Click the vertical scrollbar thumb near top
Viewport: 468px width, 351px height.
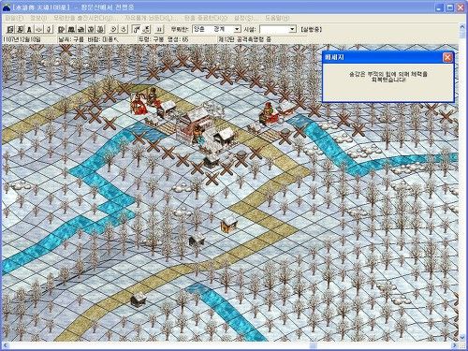click(x=462, y=34)
